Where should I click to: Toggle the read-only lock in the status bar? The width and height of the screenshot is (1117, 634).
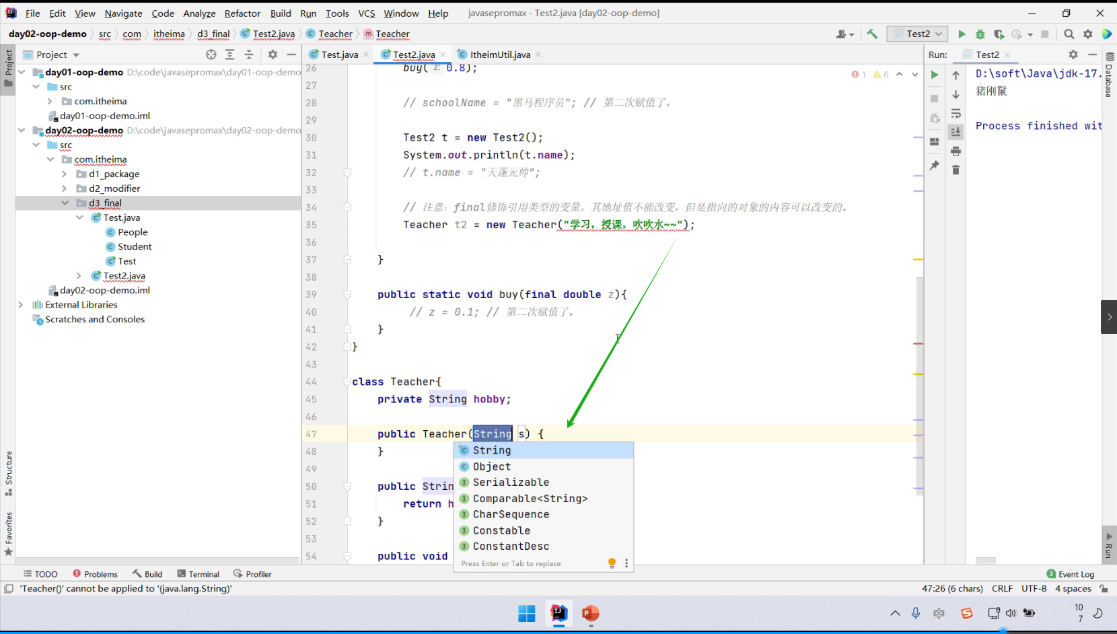coord(1104,589)
